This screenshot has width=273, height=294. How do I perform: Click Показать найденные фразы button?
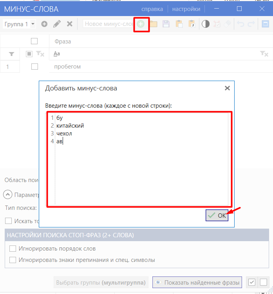[x=197, y=282]
